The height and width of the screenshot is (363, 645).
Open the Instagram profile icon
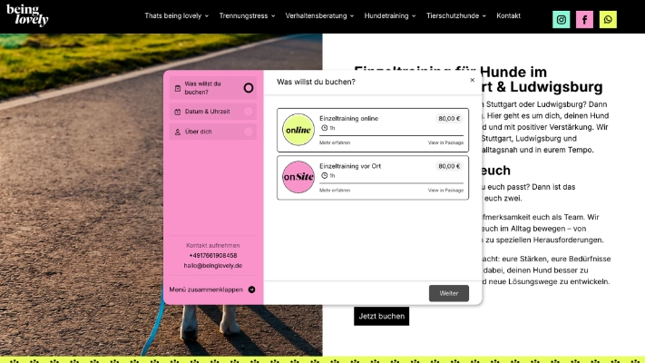562,19
